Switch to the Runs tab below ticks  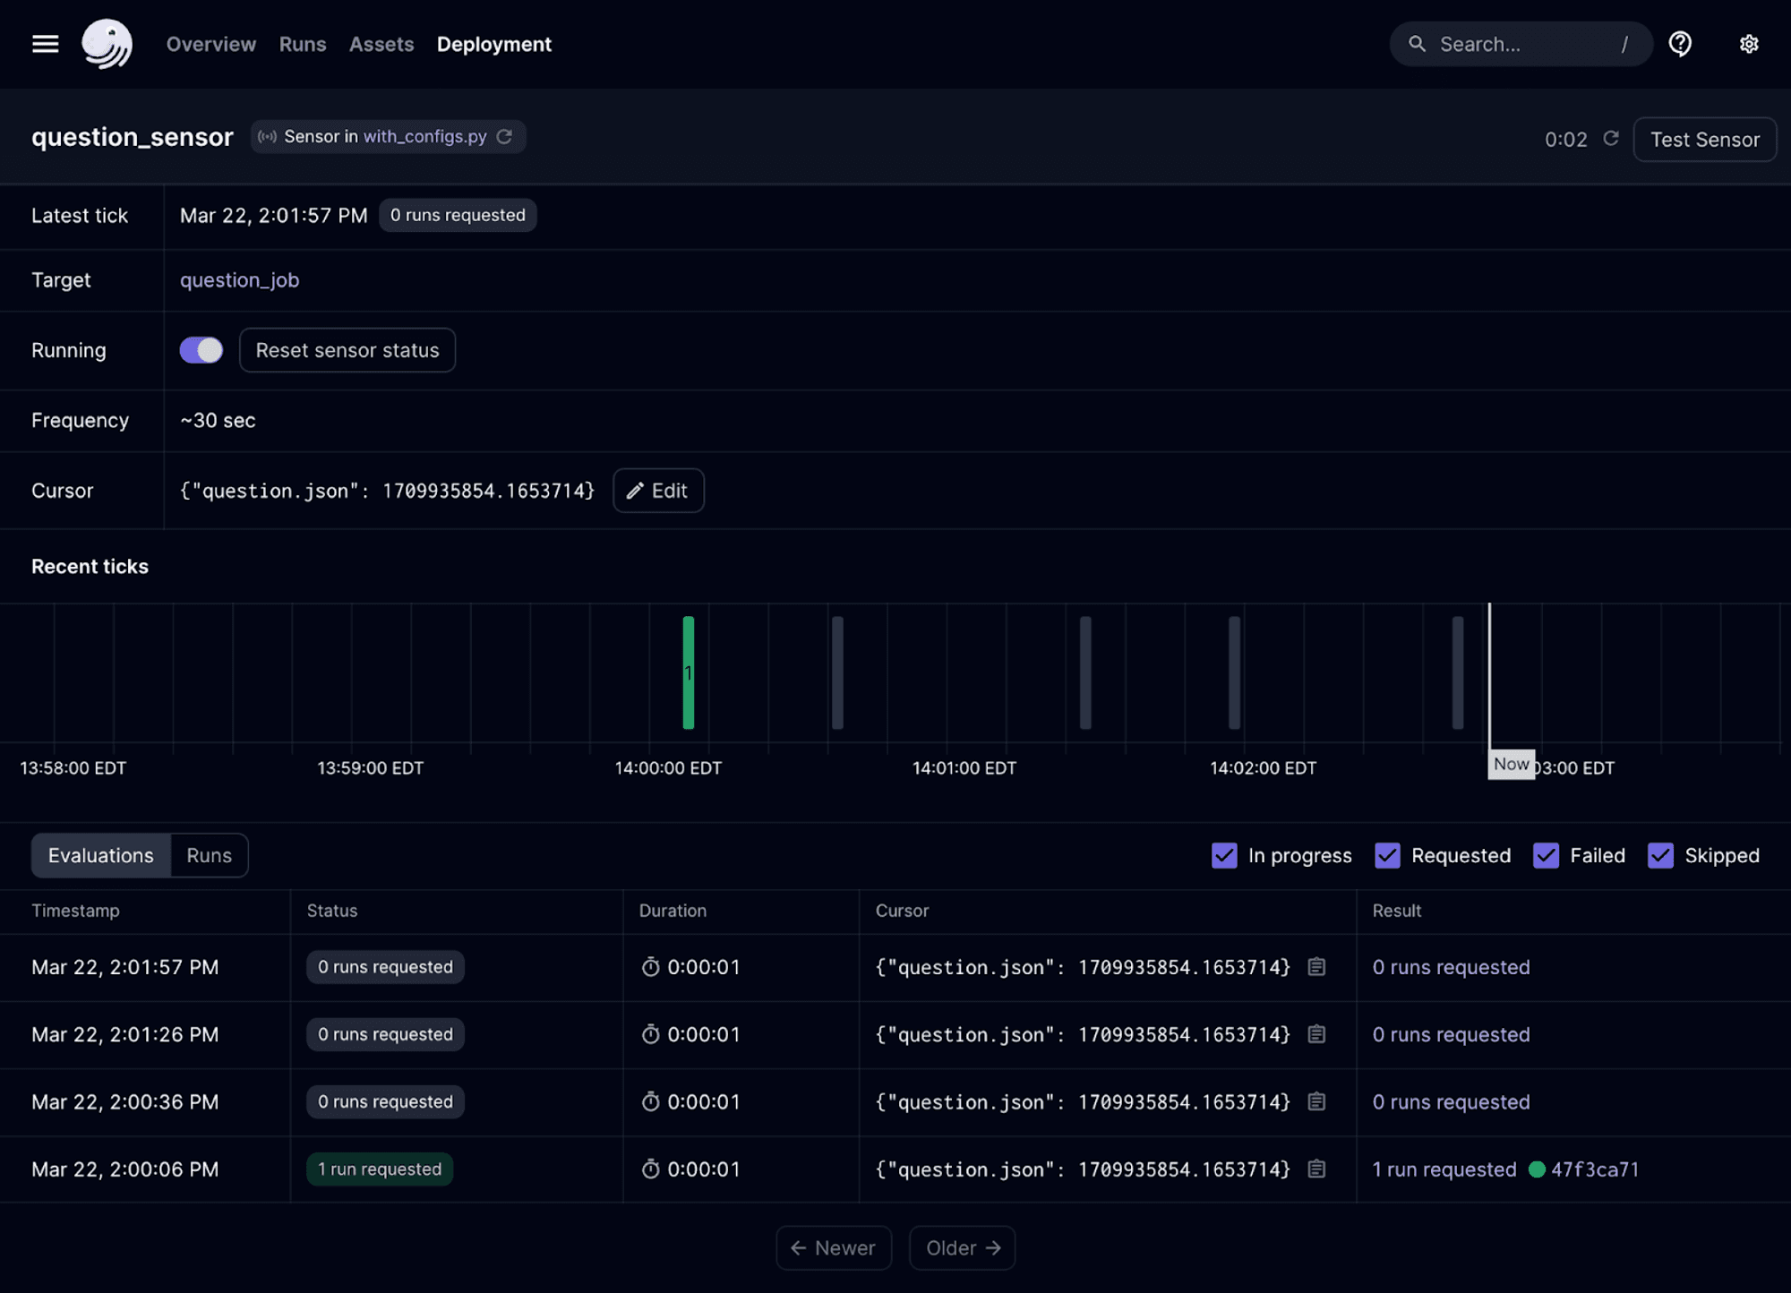209,855
